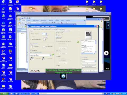Click the Number of copies spinner arrows
127x95 pixels.
tap(46, 34)
